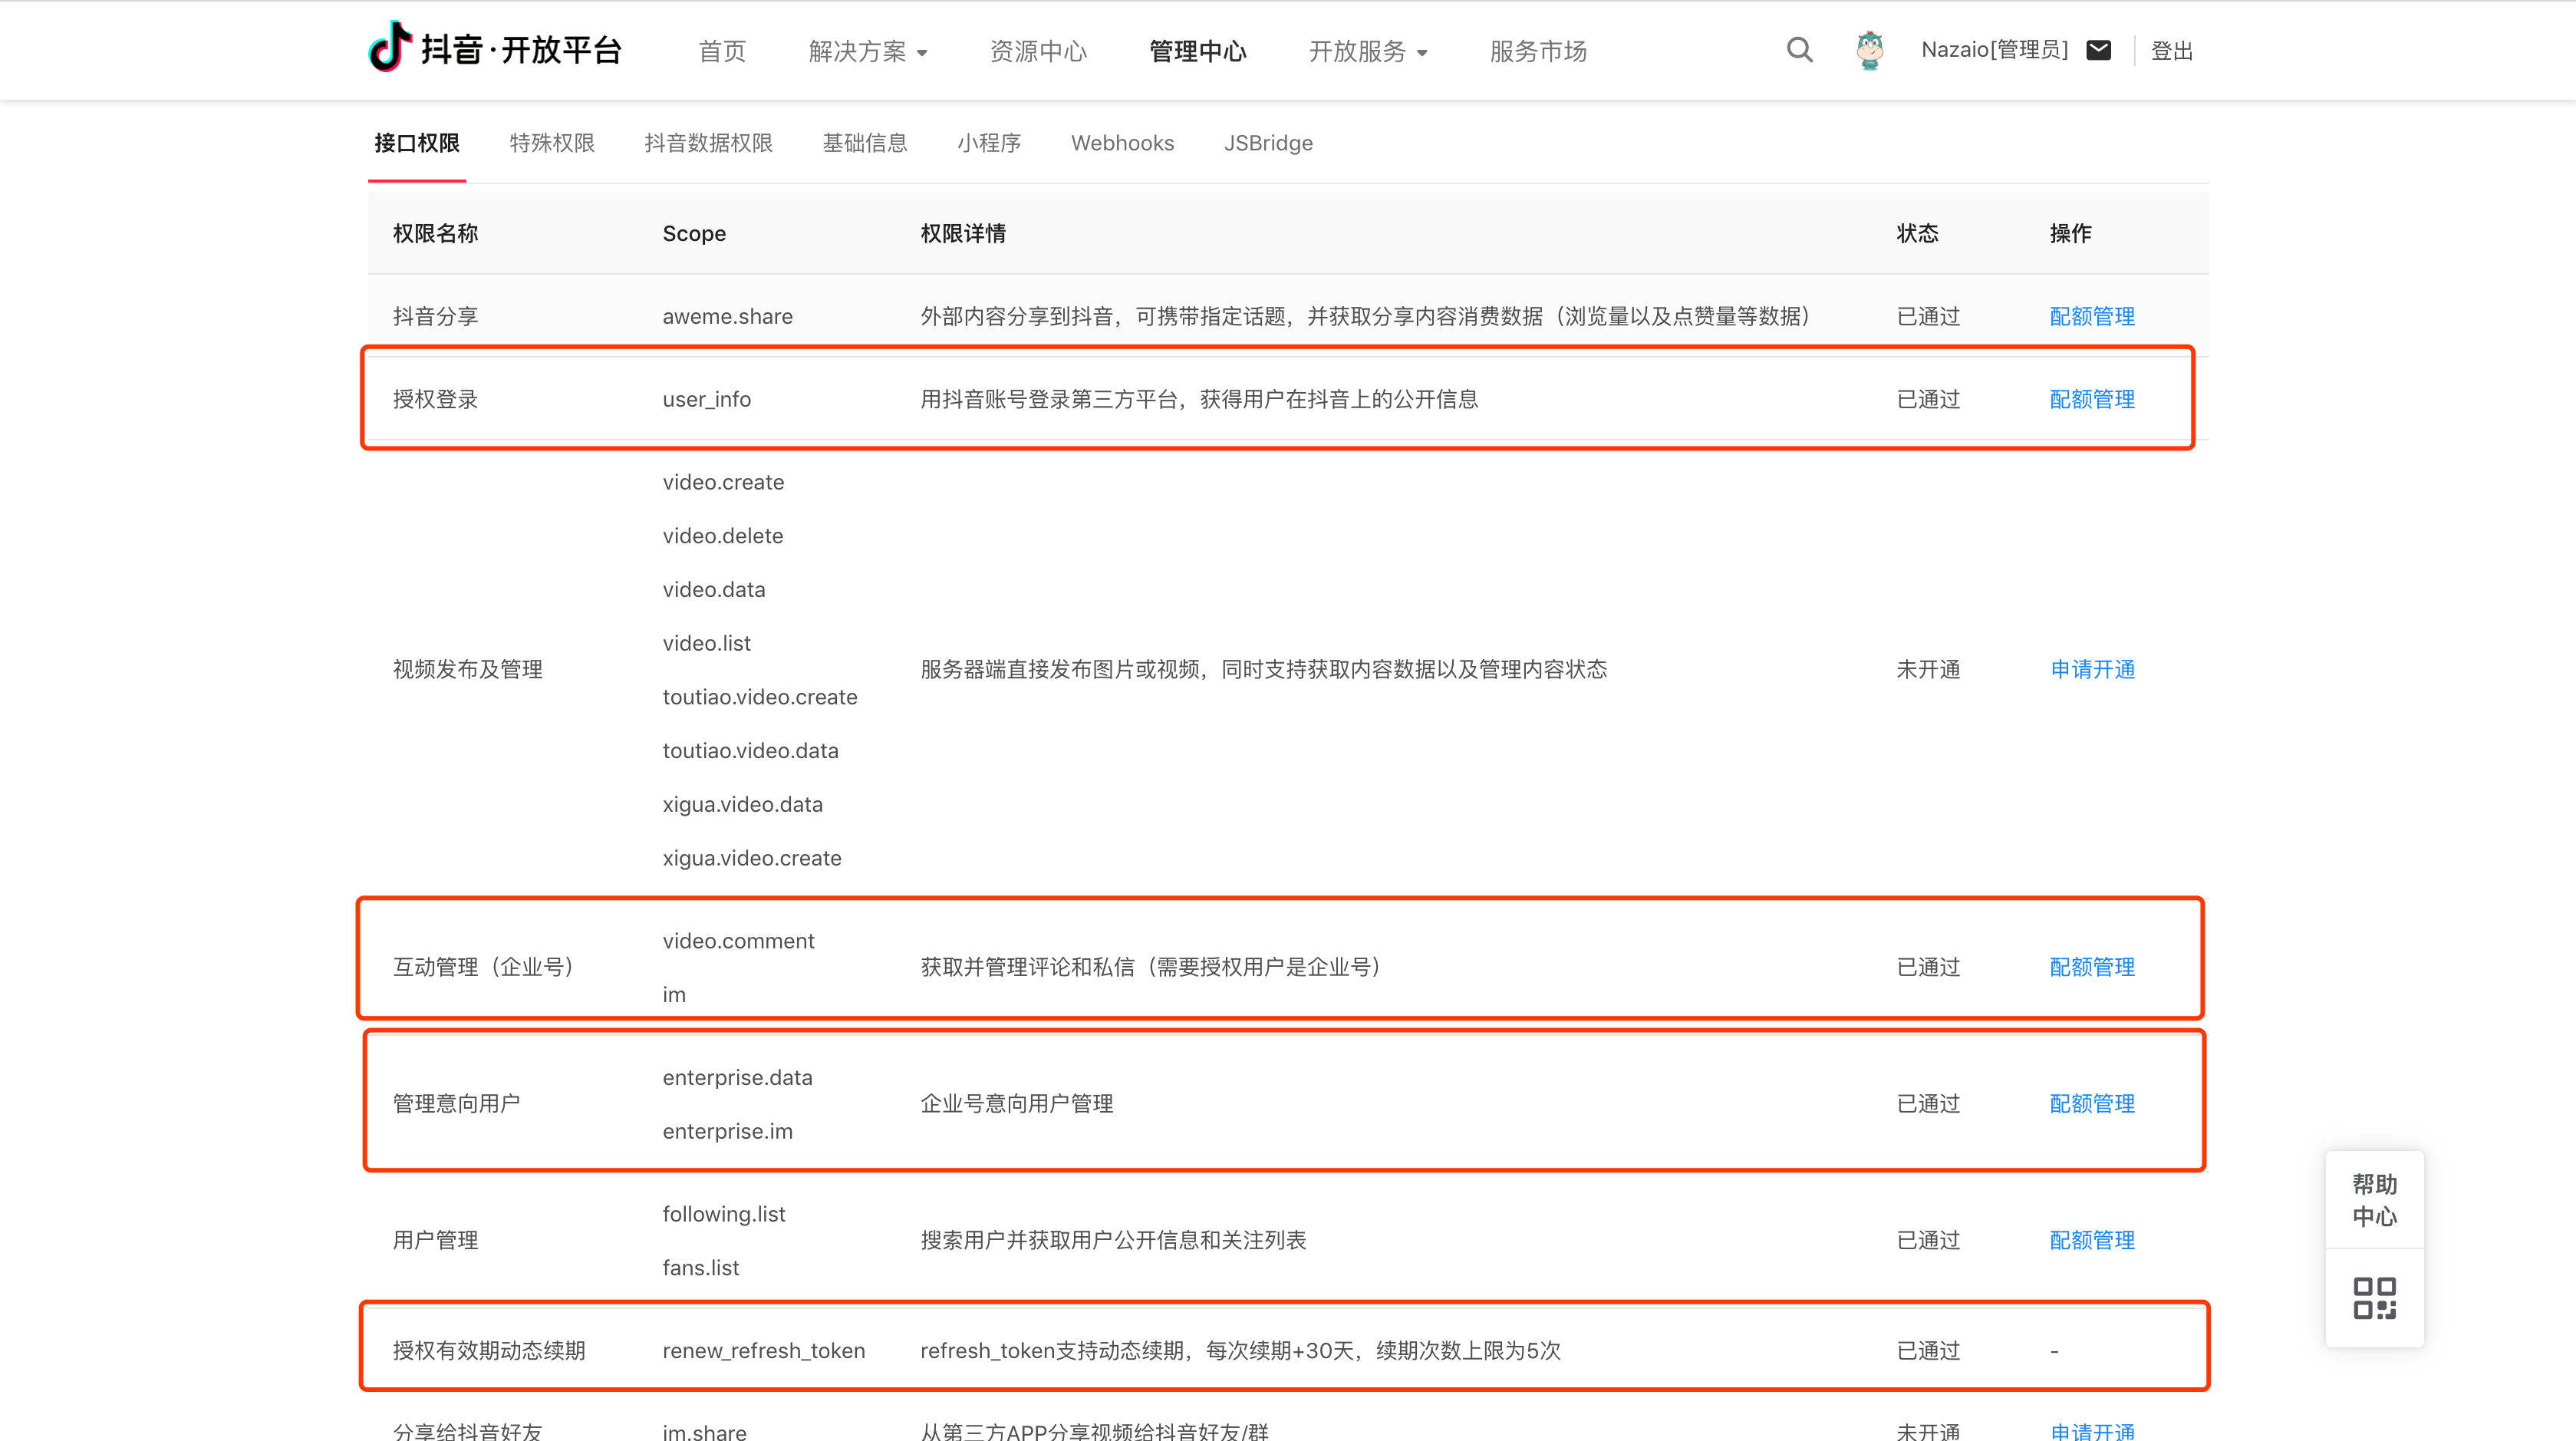Go to 资源中心 in navigation
2576x1441 pixels.
1037,51
